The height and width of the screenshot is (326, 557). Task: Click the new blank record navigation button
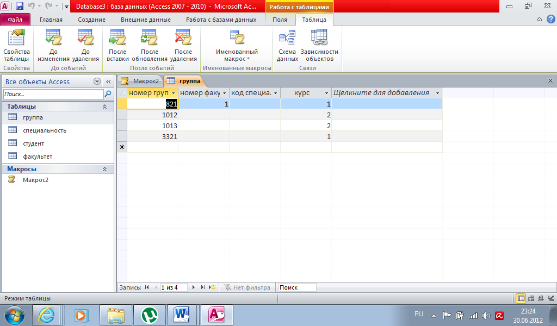[212, 287]
